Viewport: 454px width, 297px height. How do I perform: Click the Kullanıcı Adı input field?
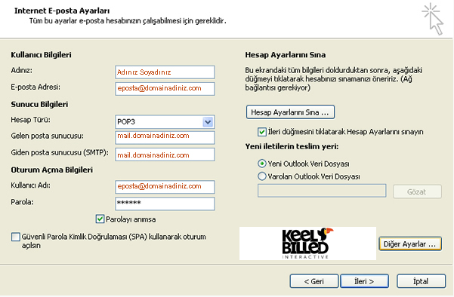click(165, 187)
